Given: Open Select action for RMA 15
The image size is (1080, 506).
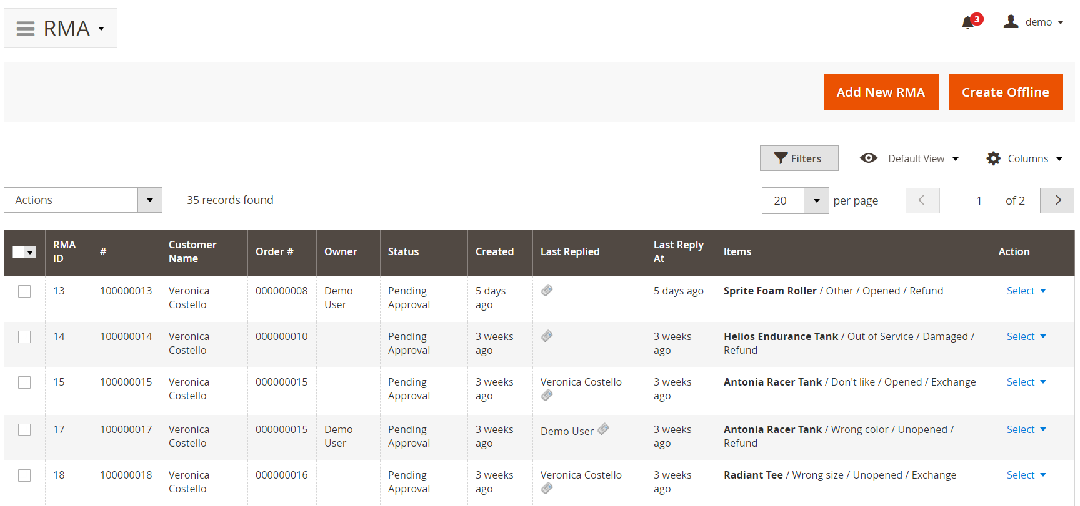Looking at the screenshot, I should point(1026,382).
